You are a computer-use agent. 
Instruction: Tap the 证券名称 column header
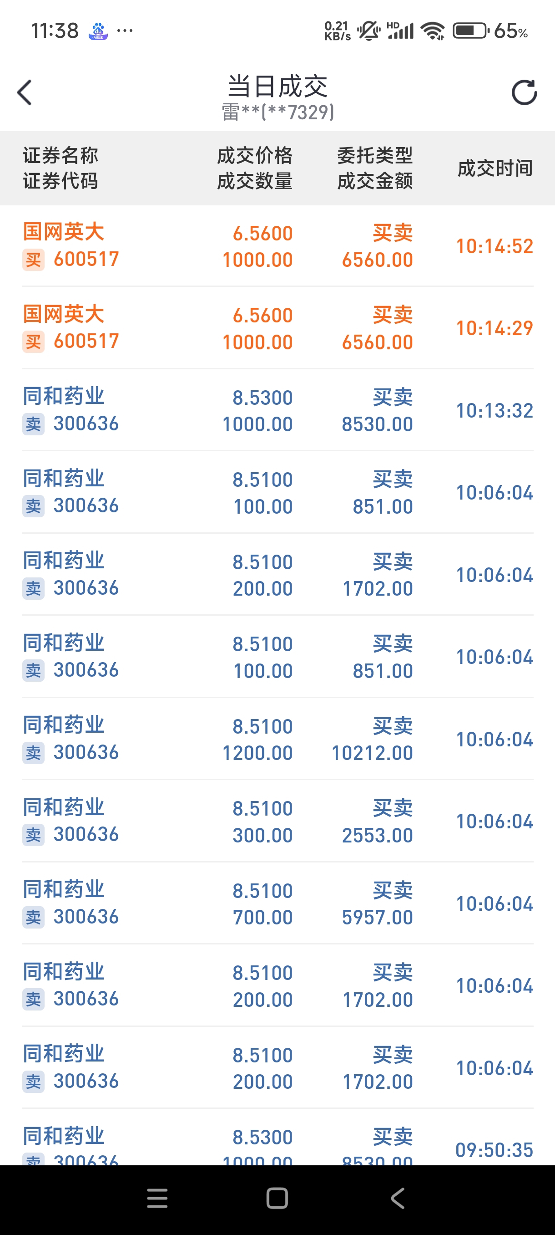pyautogui.click(x=61, y=155)
